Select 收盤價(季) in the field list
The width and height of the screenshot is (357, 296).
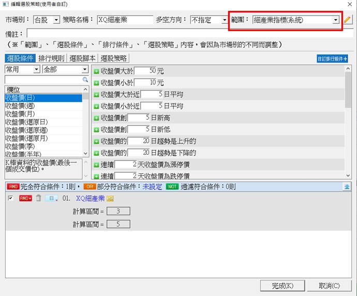(x=43, y=146)
